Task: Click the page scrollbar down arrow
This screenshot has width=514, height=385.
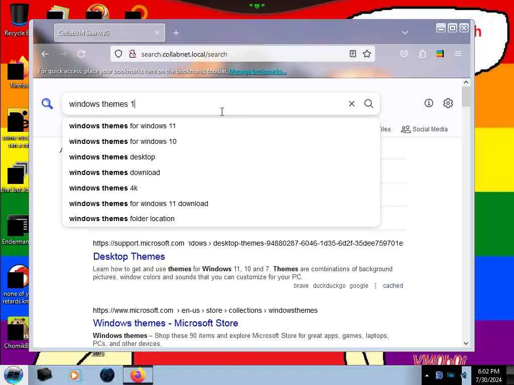Action: click(x=466, y=343)
